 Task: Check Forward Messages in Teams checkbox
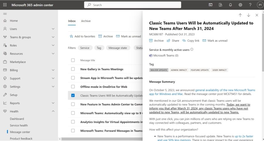[73, 130]
